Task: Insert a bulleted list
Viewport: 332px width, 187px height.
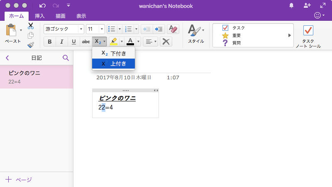Action: 112,29
